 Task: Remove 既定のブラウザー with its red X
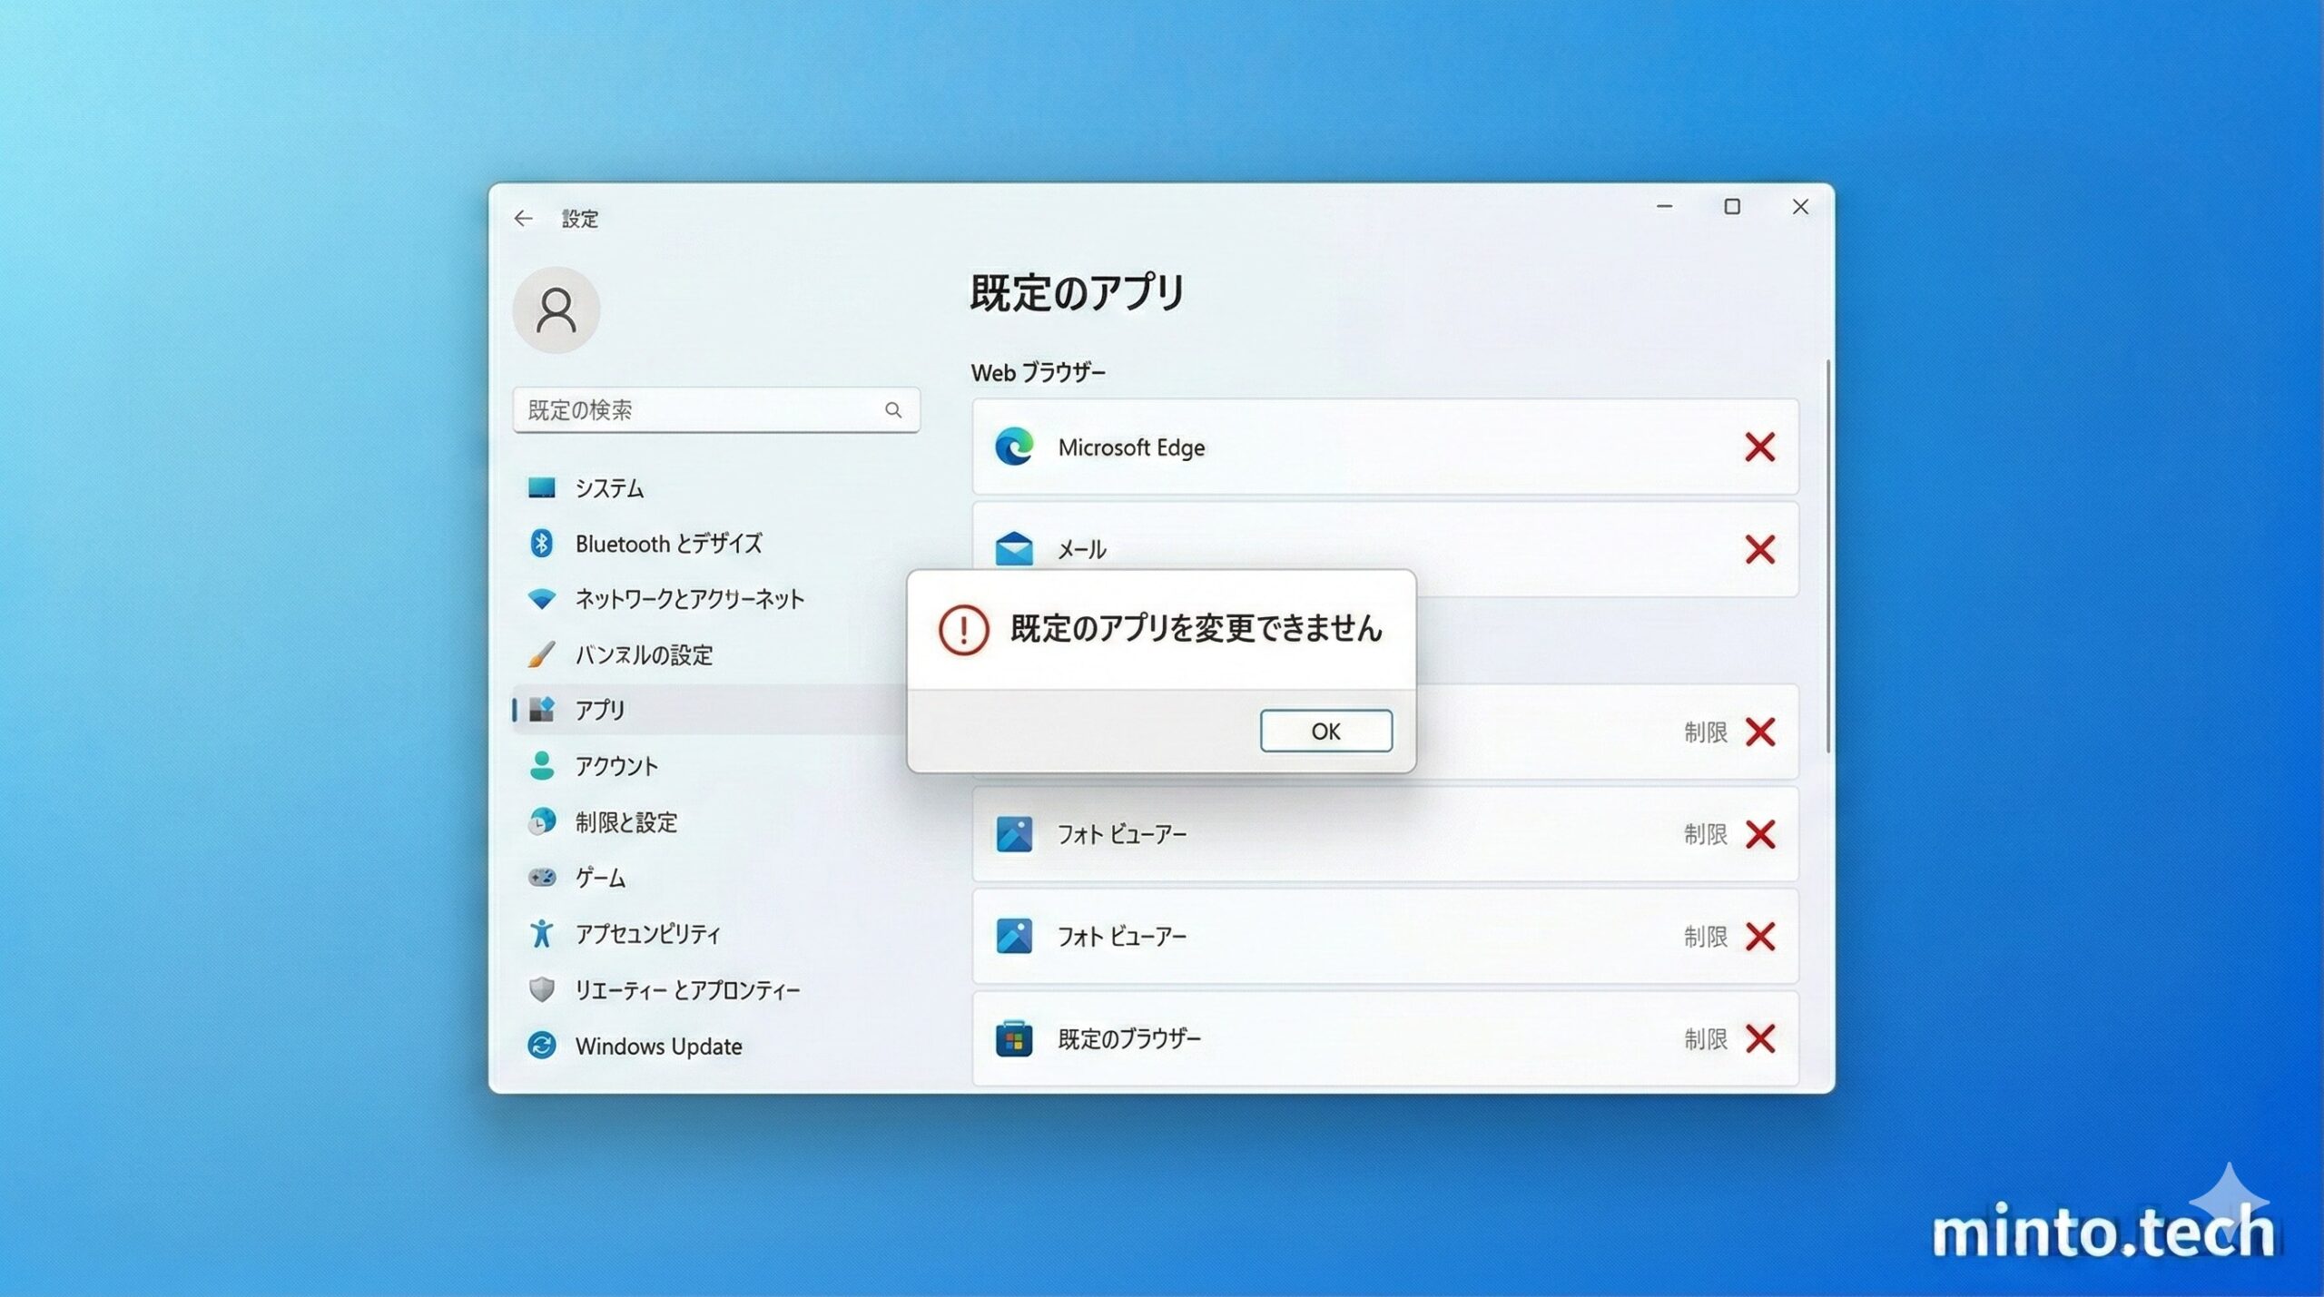pos(1760,1038)
